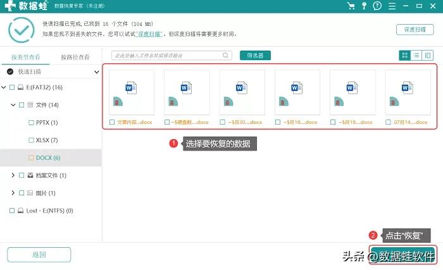Switch to list view layout
Viewport: 443px width, 270px height.
click(x=416, y=56)
